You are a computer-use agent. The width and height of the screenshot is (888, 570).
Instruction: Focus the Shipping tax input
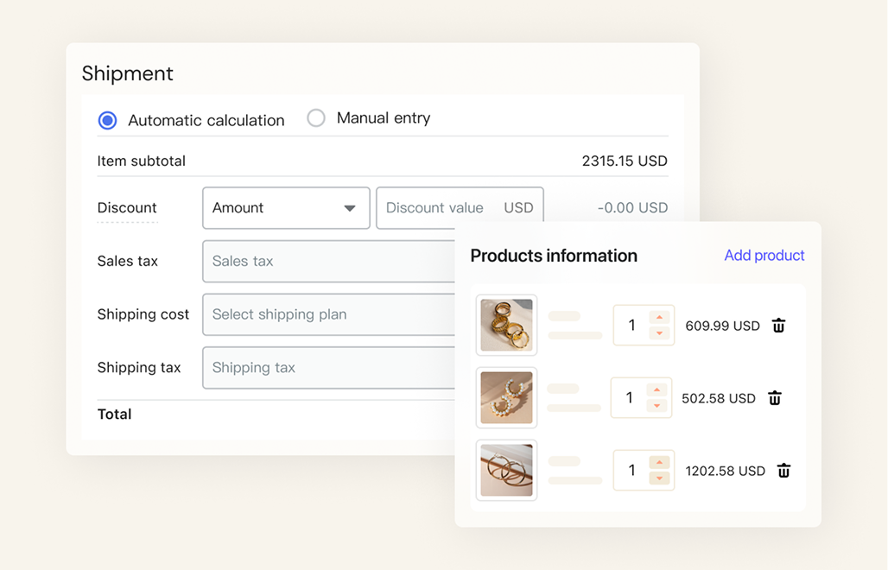click(329, 367)
